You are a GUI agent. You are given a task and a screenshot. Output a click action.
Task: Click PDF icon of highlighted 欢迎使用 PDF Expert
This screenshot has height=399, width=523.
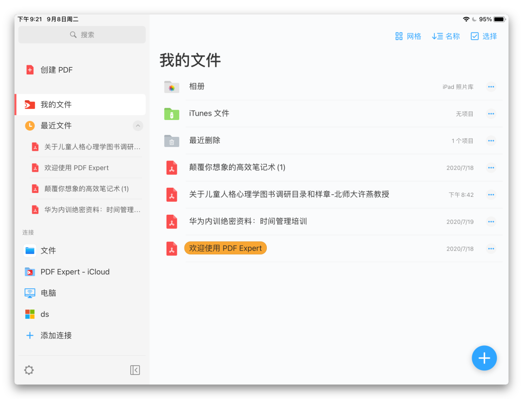coord(172,249)
